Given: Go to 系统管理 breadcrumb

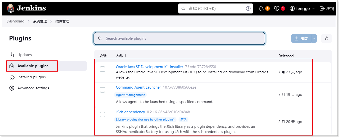Looking at the screenshot, I should pos(40,21).
